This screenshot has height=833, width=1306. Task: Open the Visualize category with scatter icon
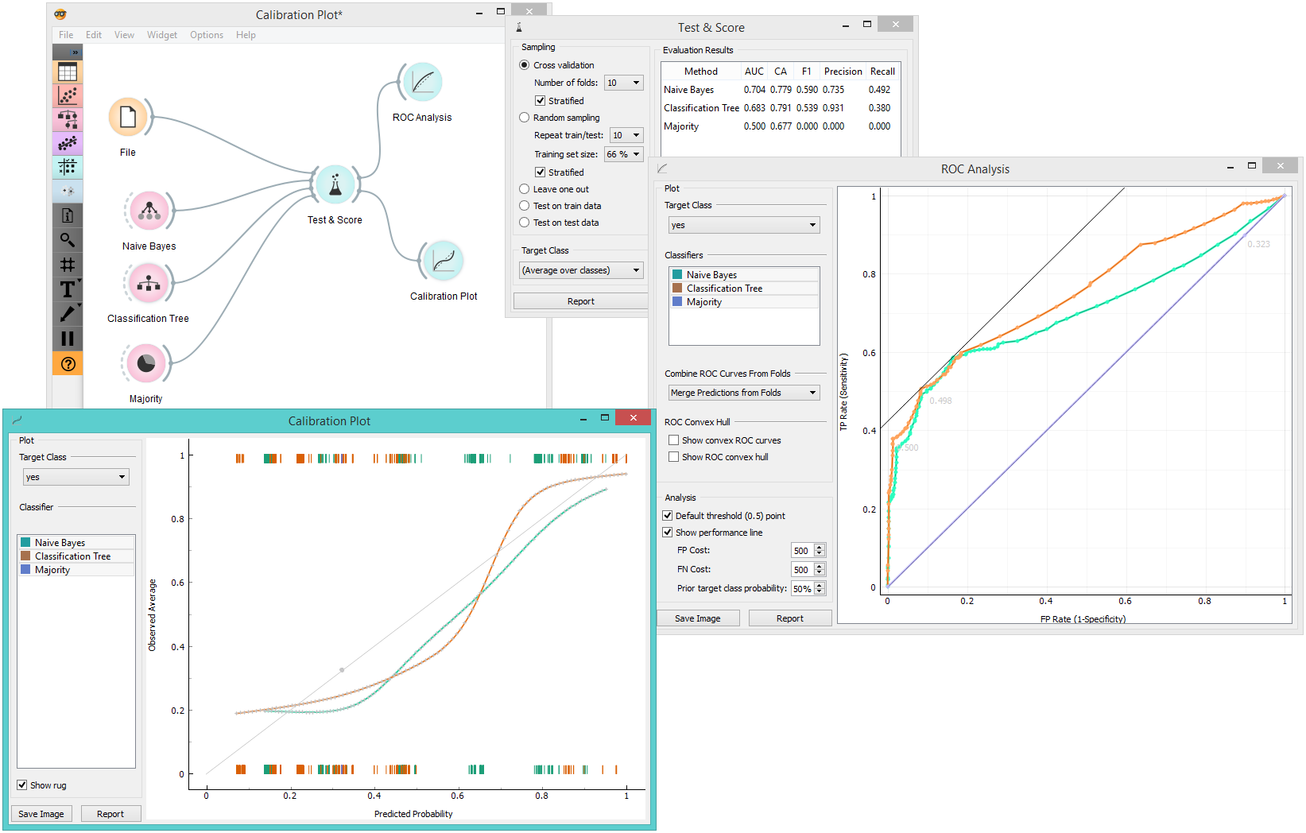click(x=68, y=96)
